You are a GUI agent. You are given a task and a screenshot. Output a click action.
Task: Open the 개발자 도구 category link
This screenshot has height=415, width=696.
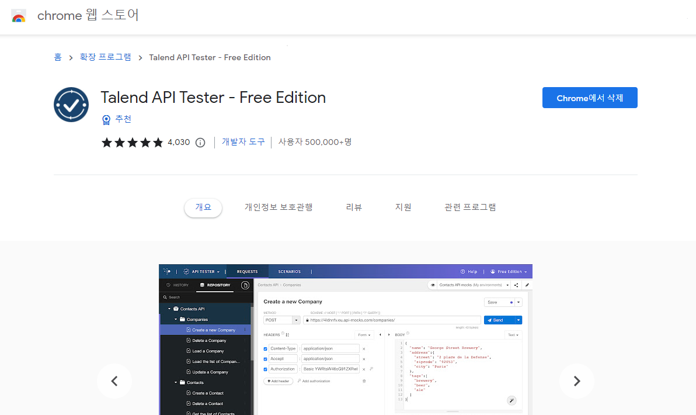tap(243, 141)
